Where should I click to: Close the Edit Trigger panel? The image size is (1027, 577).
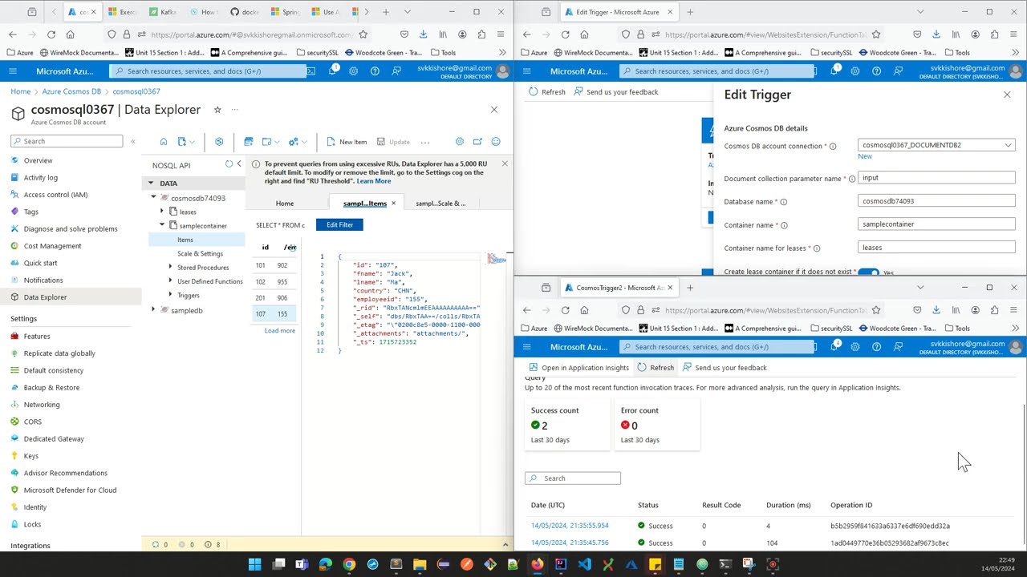(x=1007, y=95)
